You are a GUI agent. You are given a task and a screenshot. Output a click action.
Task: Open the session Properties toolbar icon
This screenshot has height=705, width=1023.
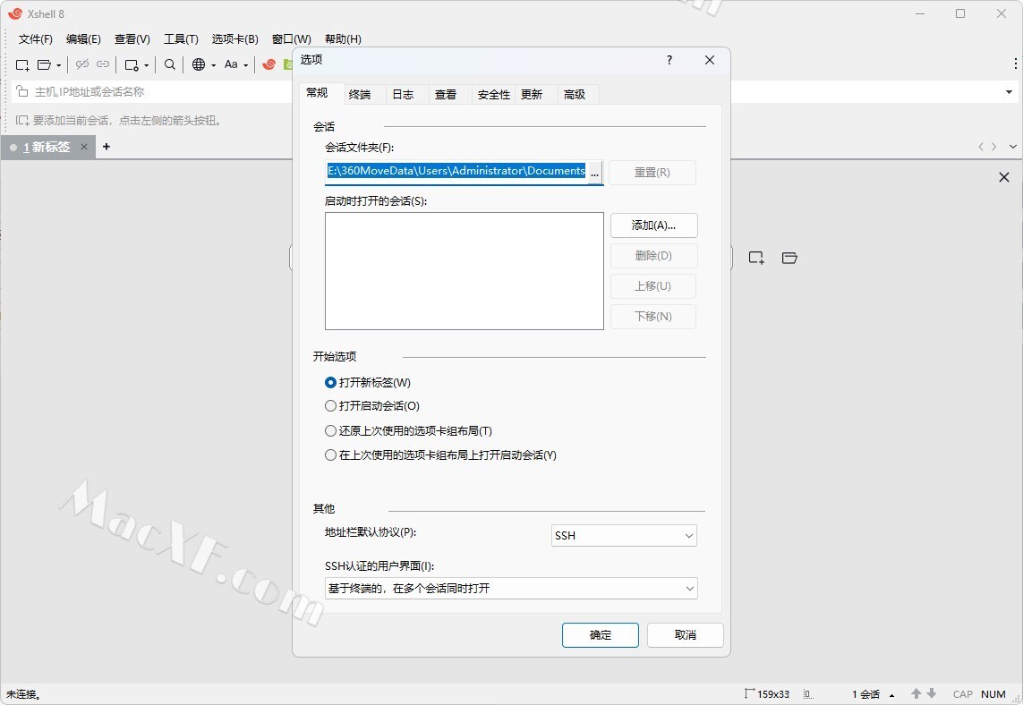132,64
